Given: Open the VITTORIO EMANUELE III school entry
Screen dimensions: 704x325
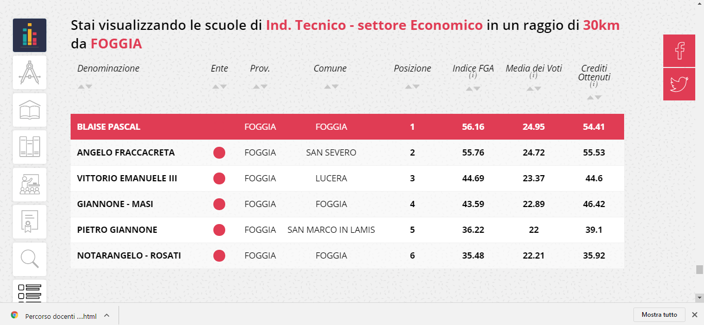Looking at the screenshot, I should 127,178.
